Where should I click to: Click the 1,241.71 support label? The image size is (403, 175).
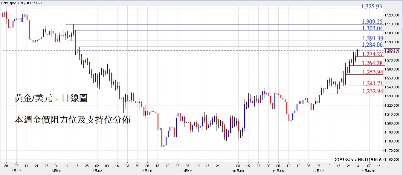click(x=372, y=83)
